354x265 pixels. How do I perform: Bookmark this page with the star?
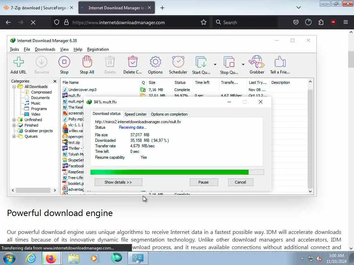pos(204,22)
